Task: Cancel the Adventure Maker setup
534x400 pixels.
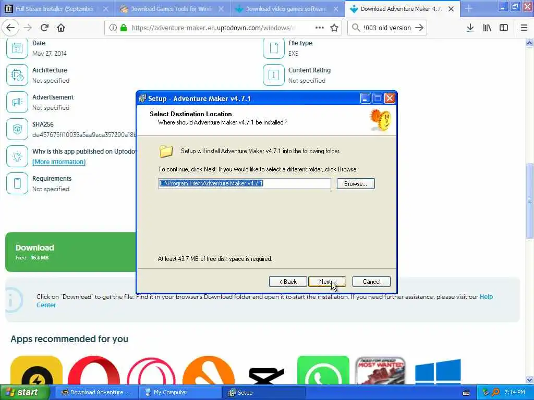Action: pos(371,282)
